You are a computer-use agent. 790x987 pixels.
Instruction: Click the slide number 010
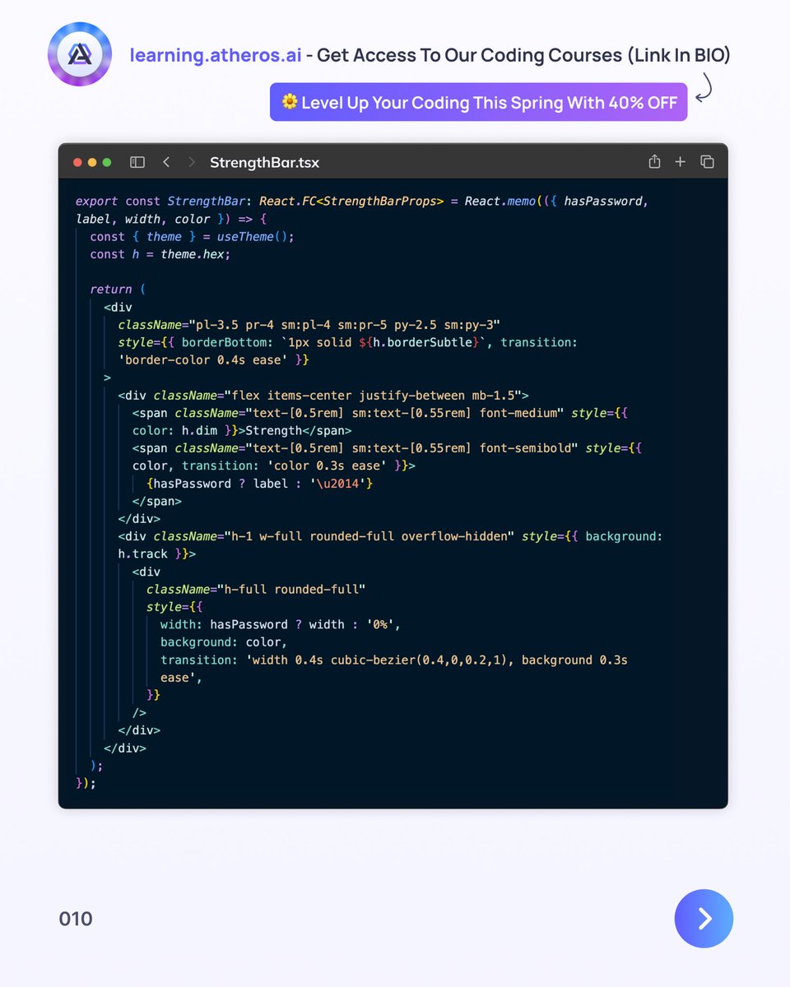coord(76,919)
